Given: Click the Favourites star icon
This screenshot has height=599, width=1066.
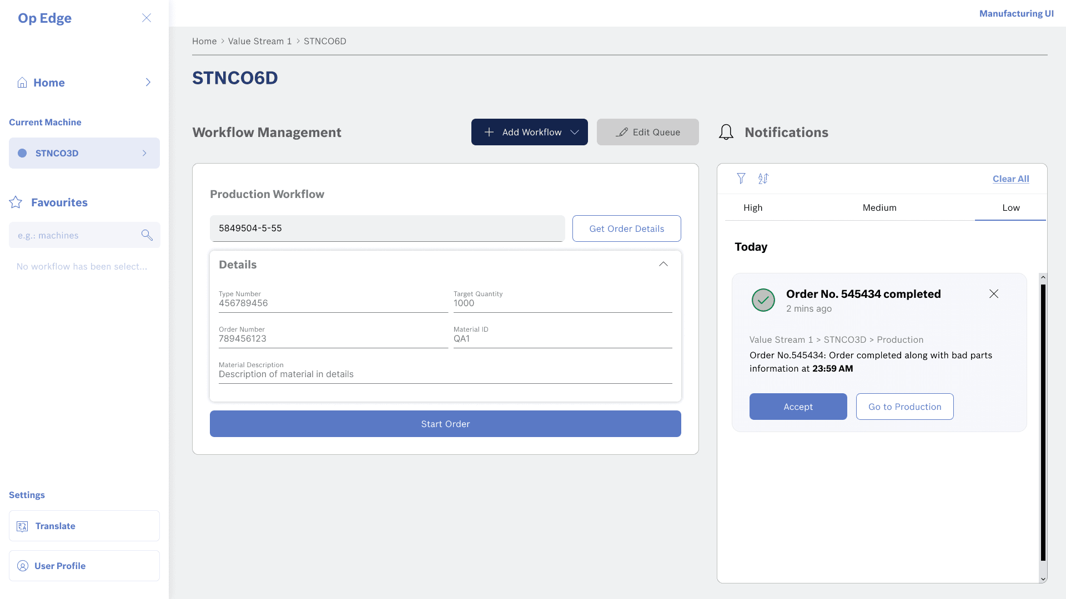Looking at the screenshot, I should click(x=16, y=202).
